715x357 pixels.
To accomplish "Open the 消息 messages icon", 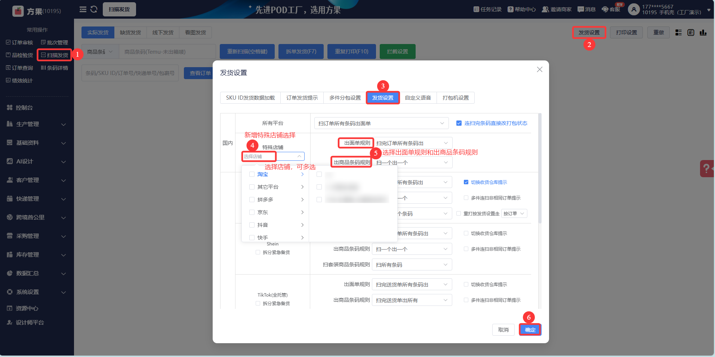I will [581, 9].
